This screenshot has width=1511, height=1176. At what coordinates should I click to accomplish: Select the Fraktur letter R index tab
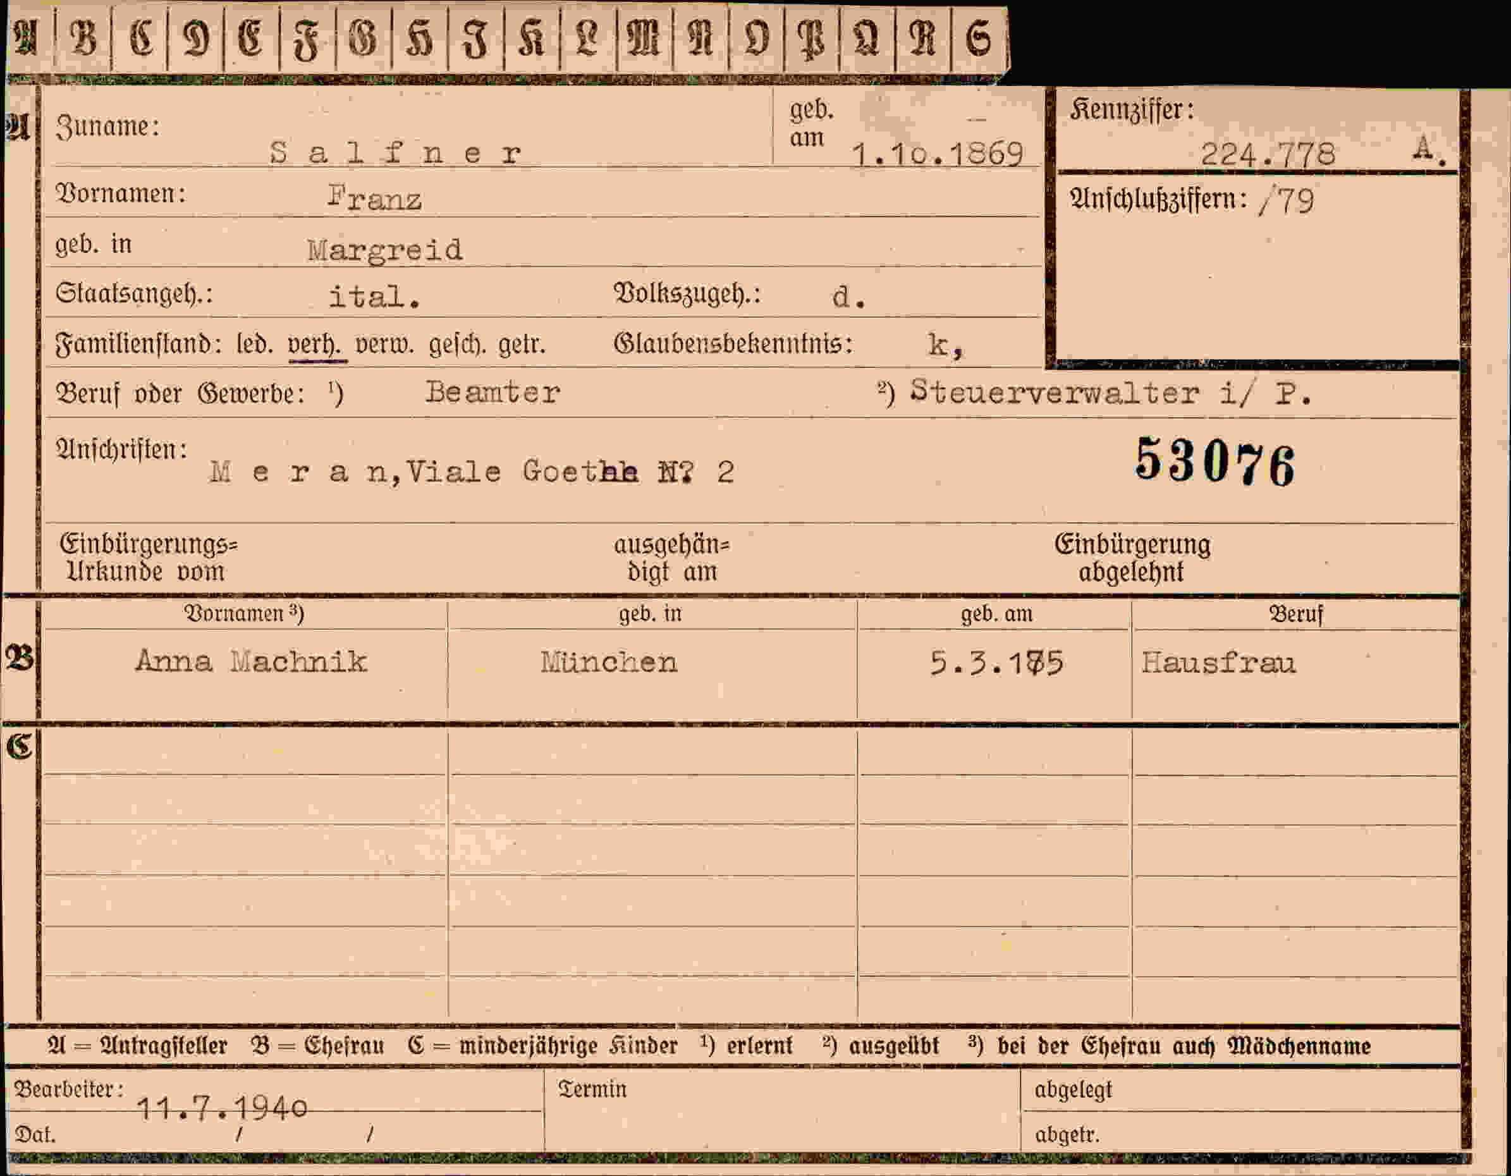click(x=923, y=38)
